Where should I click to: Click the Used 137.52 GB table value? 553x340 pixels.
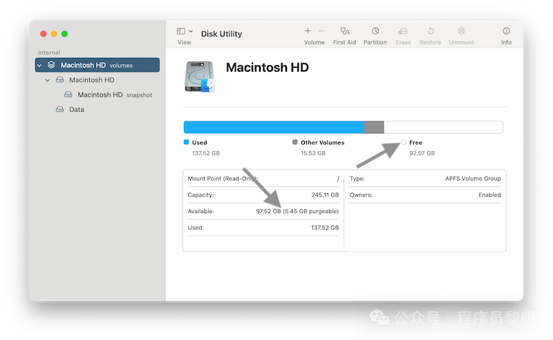pyautogui.click(x=325, y=228)
